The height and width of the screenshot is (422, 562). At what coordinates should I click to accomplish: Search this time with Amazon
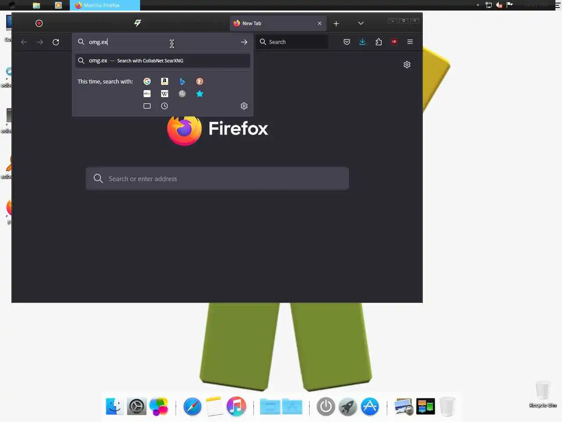[165, 81]
